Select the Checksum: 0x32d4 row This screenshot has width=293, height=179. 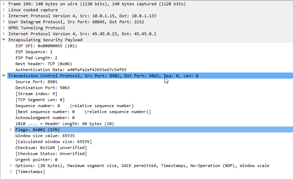click(150, 148)
